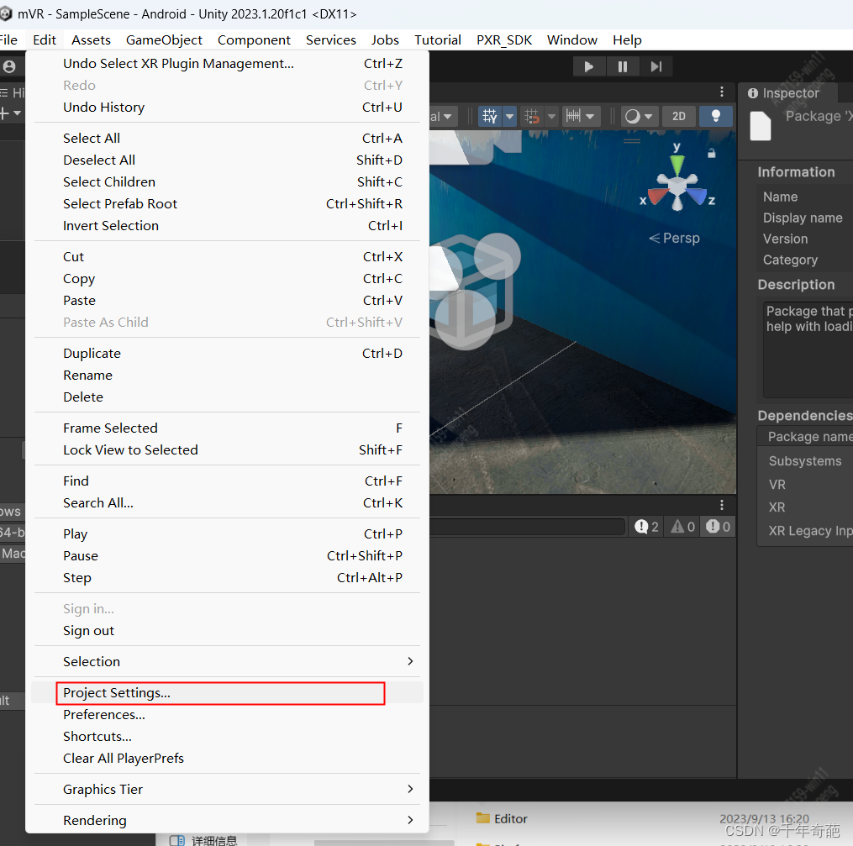
Task: Click the Editor folder in file explorer
Action: point(502,819)
